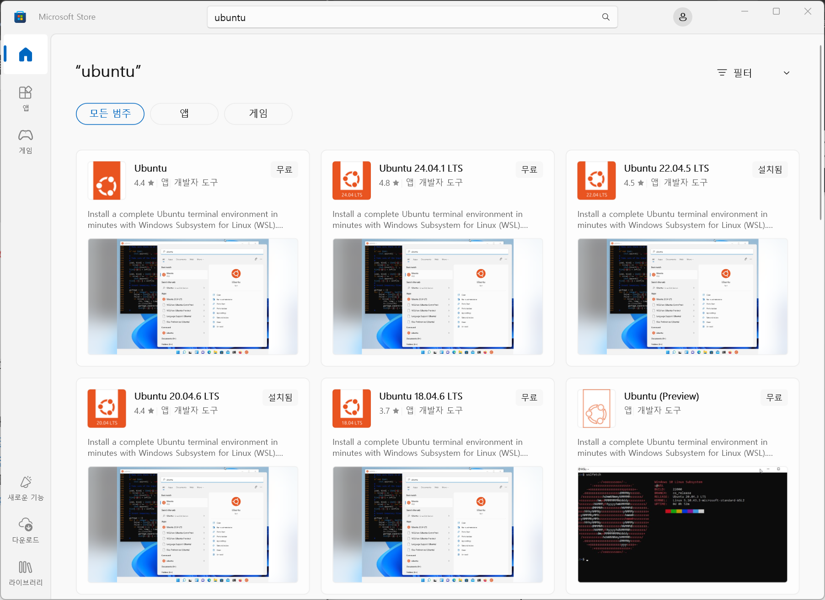Screen dimensions: 825x600
Task: Click the Ubuntu card screenshot thumbnail
Action: pyautogui.click(x=193, y=297)
